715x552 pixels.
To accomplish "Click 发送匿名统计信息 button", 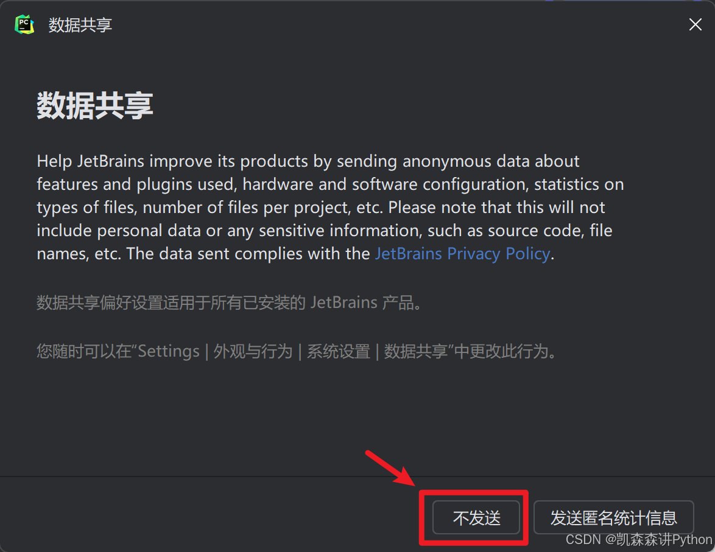I will pos(614,517).
